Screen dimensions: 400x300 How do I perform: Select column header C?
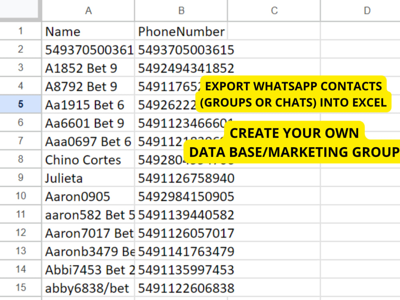click(x=274, y=10)
